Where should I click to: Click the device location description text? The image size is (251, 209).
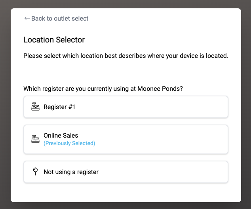click(x=126, y=56)
